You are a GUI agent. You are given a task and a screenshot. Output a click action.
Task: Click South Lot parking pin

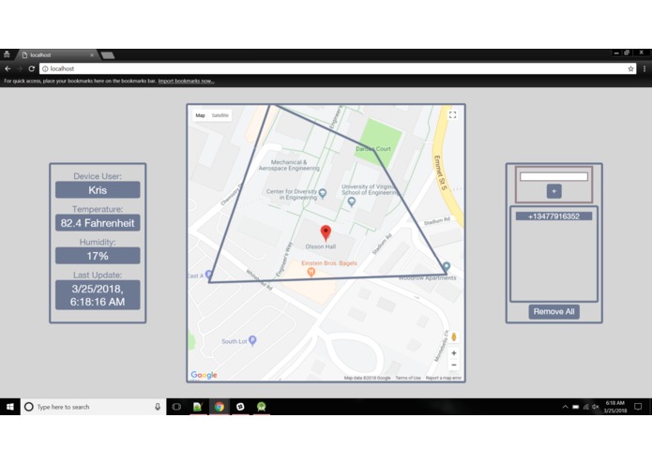tap(252, 340)
